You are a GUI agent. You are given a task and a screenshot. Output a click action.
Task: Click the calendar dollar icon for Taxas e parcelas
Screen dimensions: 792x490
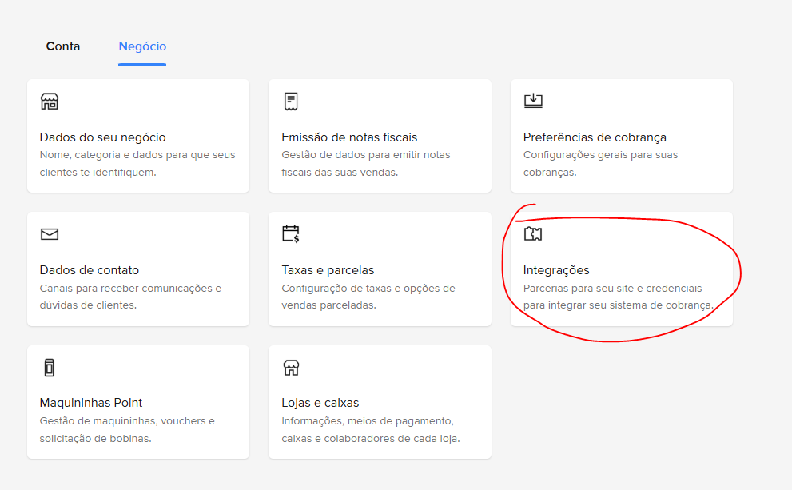pyautogui.click(x=291, y=234)
